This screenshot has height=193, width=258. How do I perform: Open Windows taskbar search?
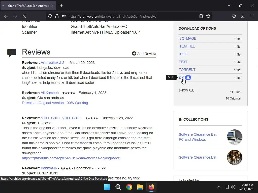(118, 187)
